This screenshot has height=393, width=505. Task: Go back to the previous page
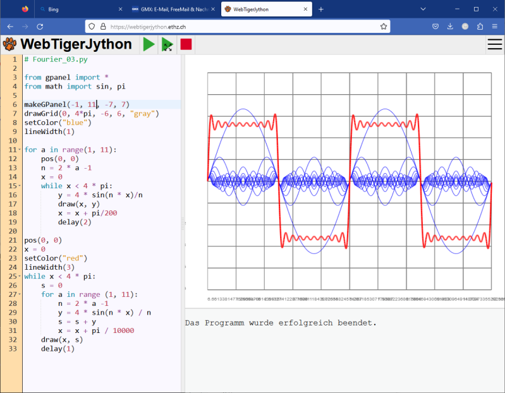(10, 27)
